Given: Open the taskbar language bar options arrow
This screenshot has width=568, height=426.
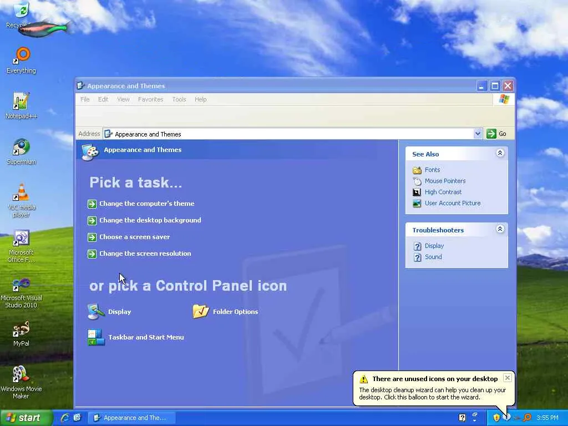Looking at the screenshot, I should pos(475,420).
